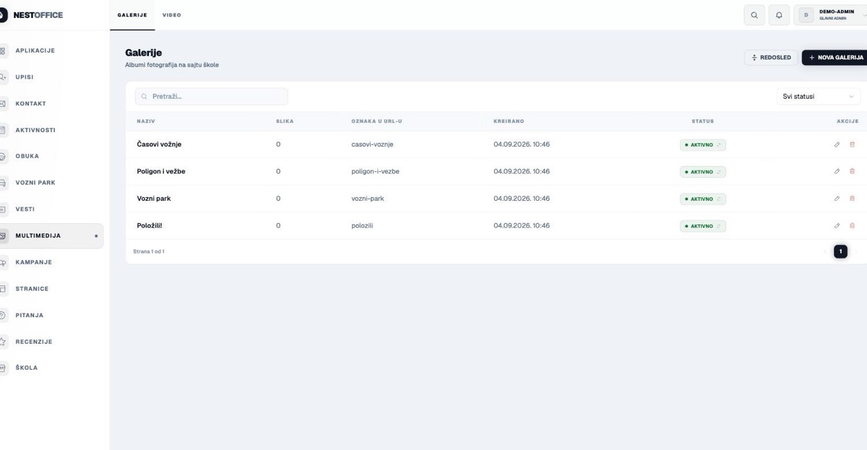Click the Kreirano column header

click(x=509, y=121)
